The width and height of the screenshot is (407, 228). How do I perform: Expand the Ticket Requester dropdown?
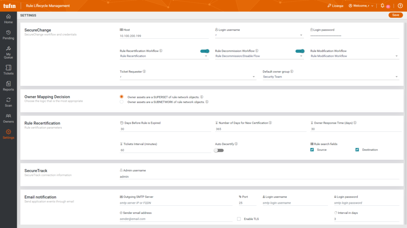[x=188, y=77]
